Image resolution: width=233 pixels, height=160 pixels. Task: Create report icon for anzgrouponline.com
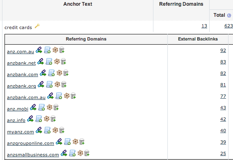click(67, 142)
